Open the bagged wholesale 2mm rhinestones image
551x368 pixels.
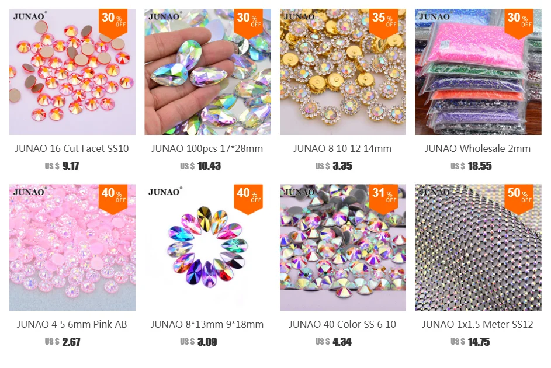pyautogui.click(x=478, y=72)
